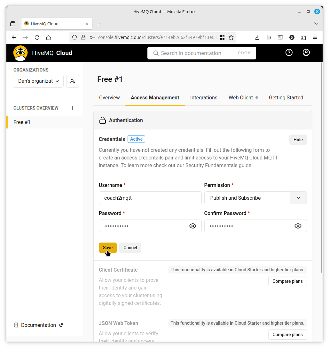Expand the Firefox list all tabs chevron

(316, 24)
